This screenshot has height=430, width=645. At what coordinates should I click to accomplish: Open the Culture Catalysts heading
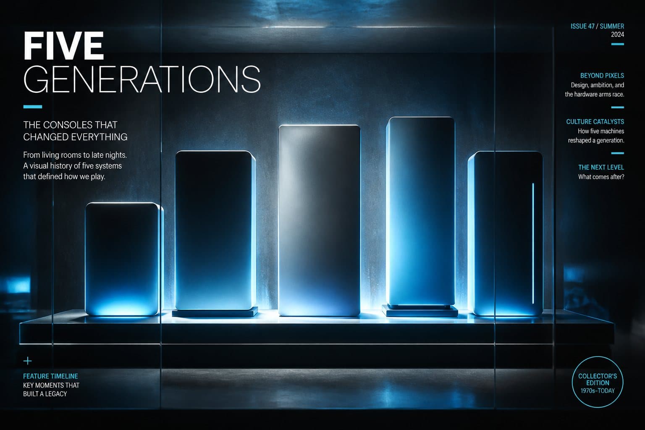(595, 122)
